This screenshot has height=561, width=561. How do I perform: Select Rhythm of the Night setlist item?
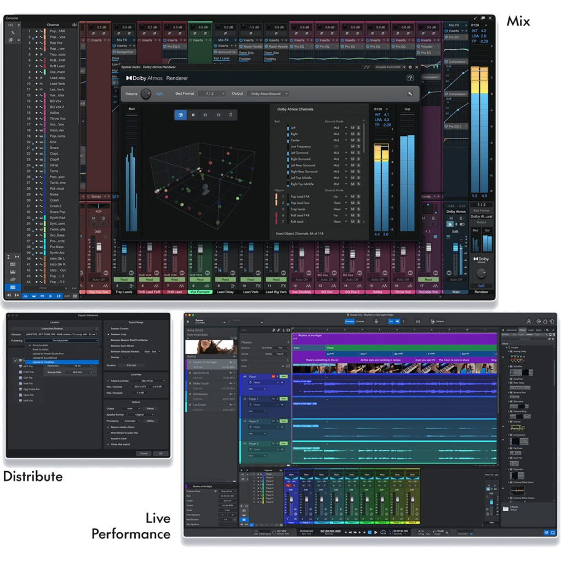tap(211, 364)
